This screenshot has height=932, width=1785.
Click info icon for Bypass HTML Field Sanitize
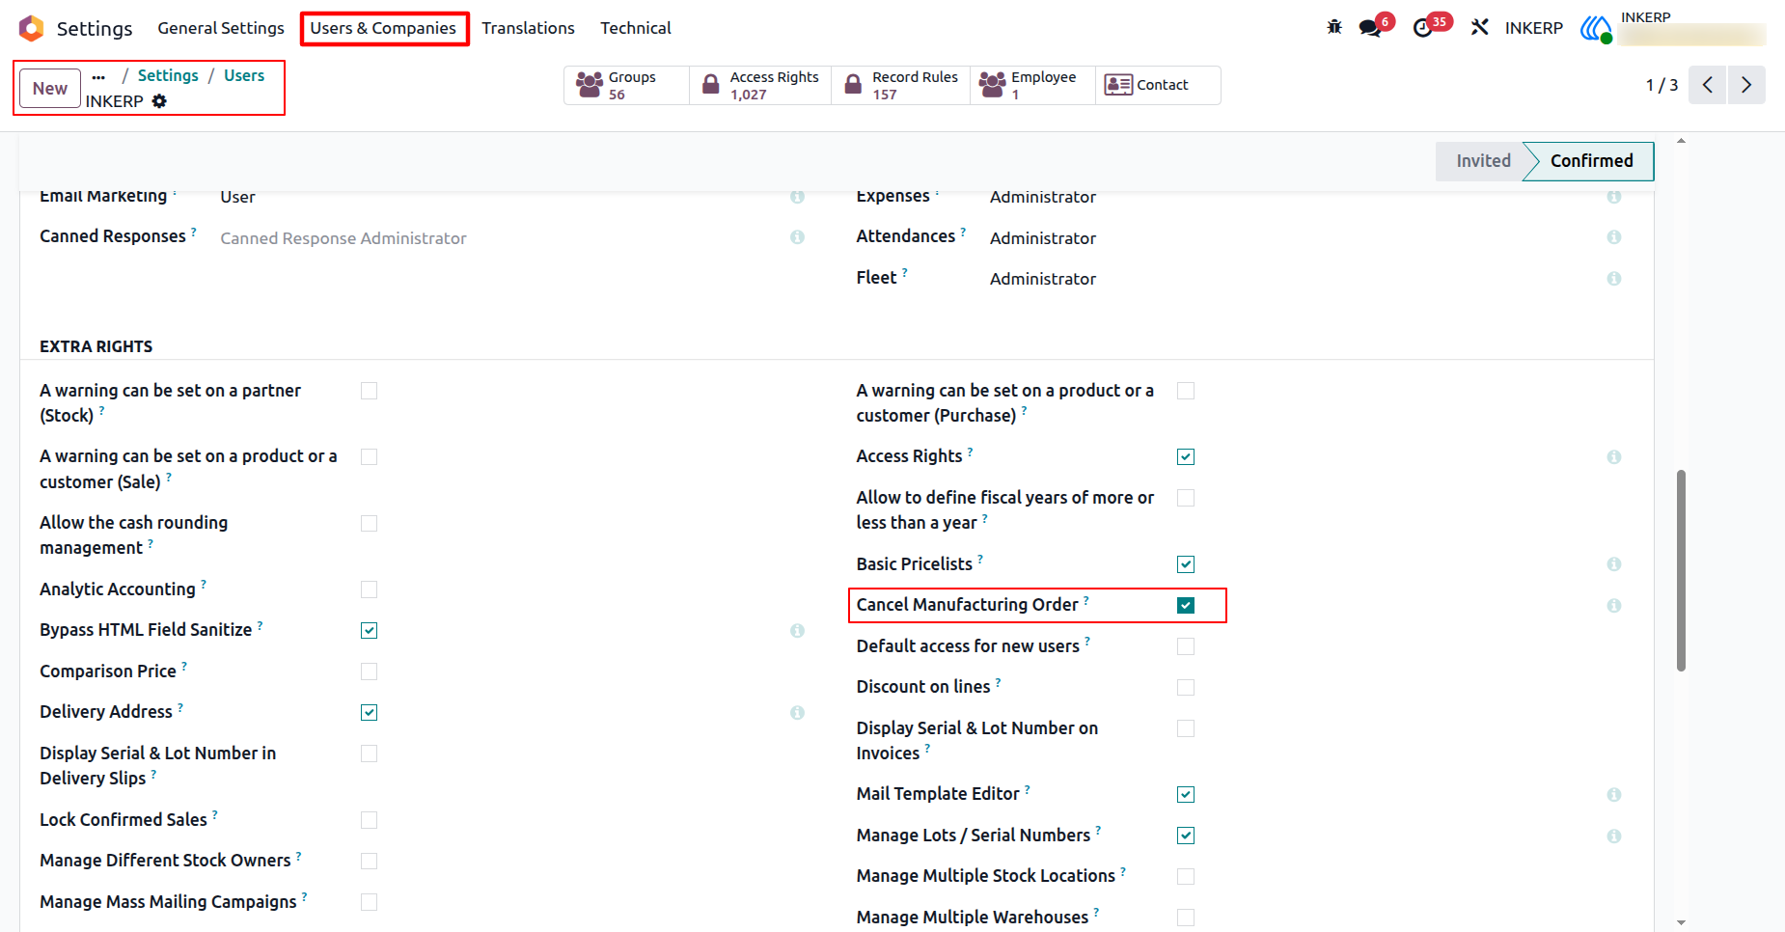pyautogui.click(x=797, y=631)
